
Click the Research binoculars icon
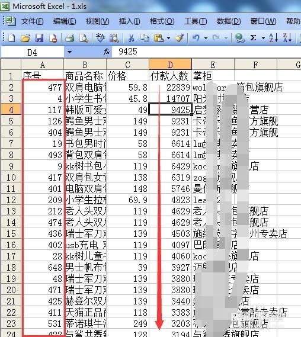(x=114, y=38)
